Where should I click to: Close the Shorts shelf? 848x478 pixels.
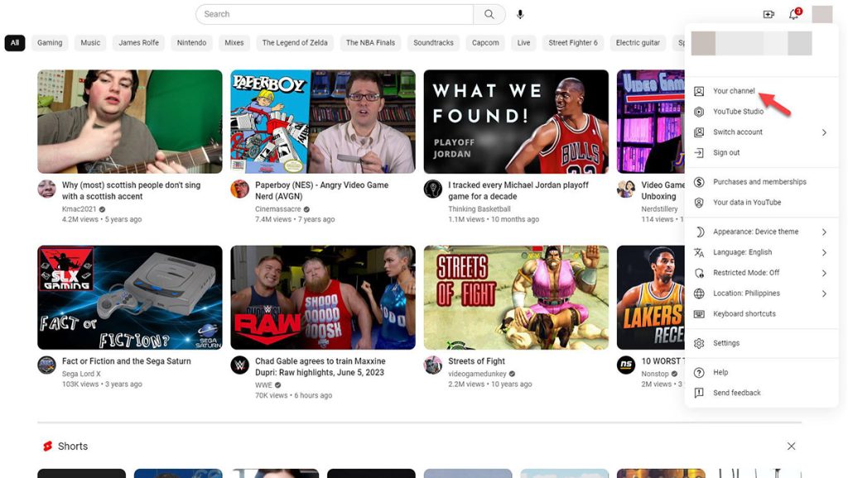pyautogui.click(x=791, y=446)
